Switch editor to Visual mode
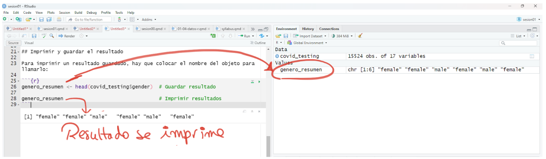This screenshot has height=159, width=546. [29, 43]
